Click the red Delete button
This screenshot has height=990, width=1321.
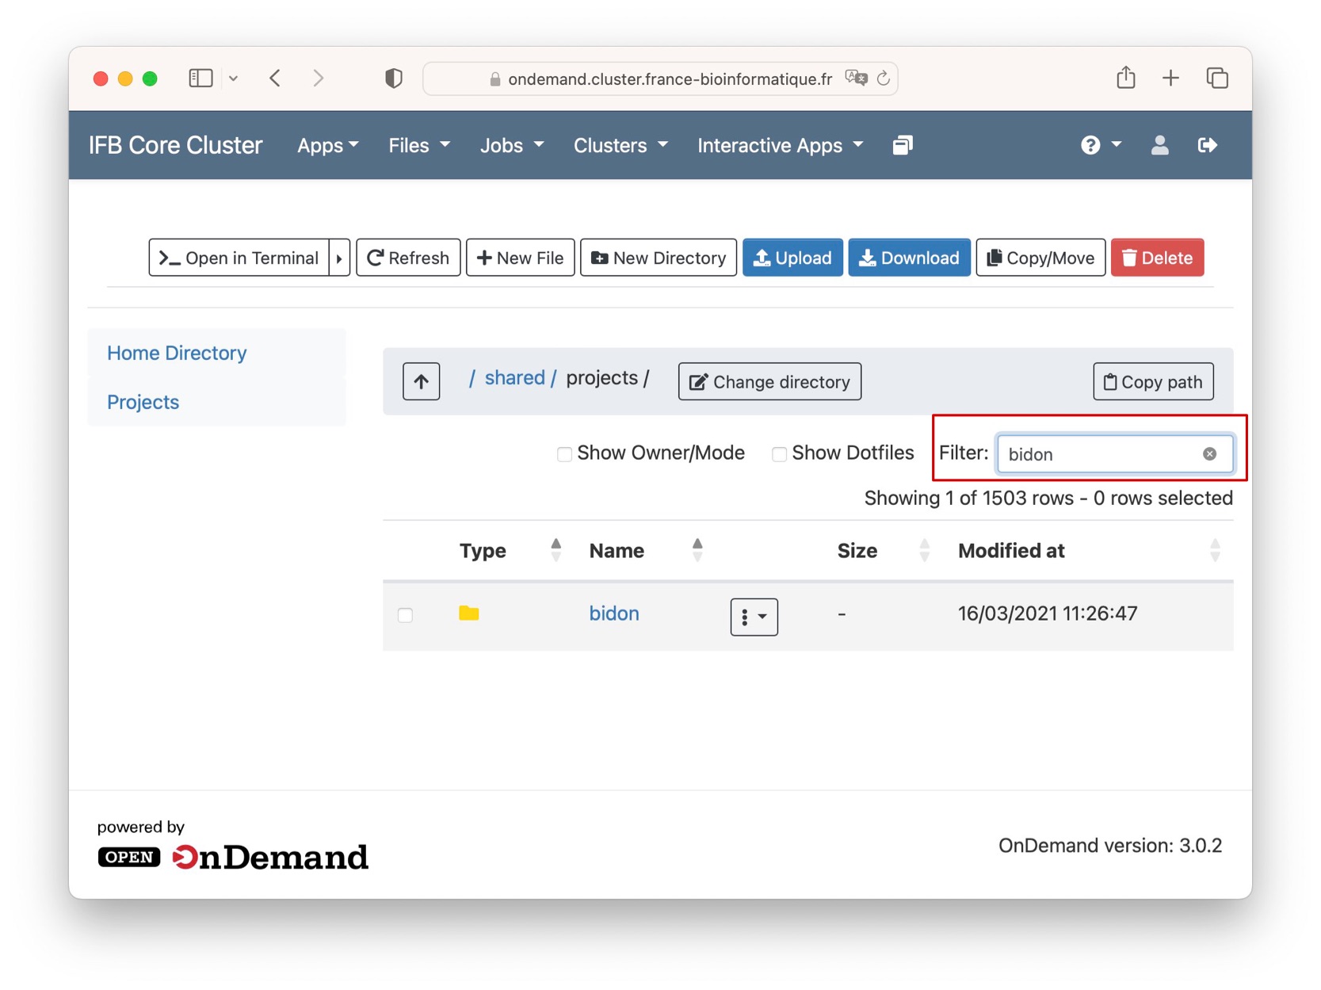(x=1157, y=258)
